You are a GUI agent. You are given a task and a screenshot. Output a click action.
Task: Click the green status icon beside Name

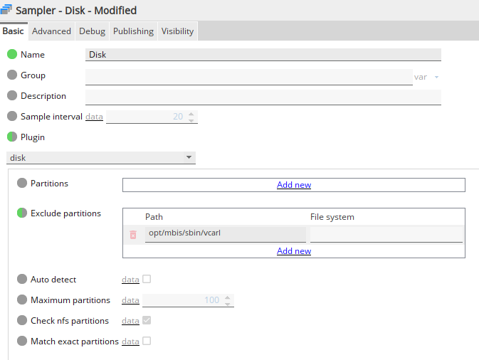(x=12, y=55)
